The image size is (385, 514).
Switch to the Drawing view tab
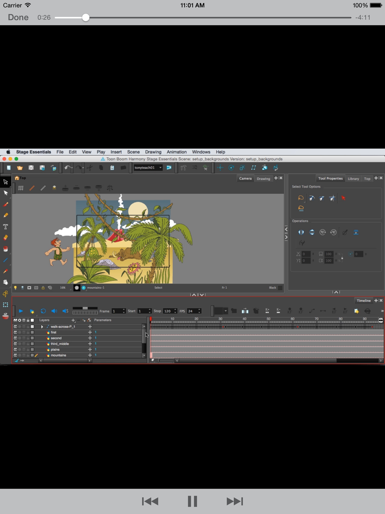click(263, 179)
